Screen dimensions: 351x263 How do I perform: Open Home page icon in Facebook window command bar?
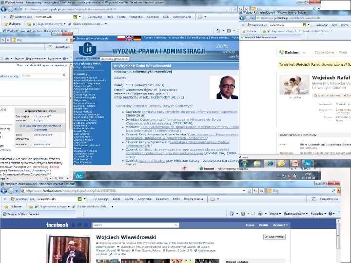[232, 214]
